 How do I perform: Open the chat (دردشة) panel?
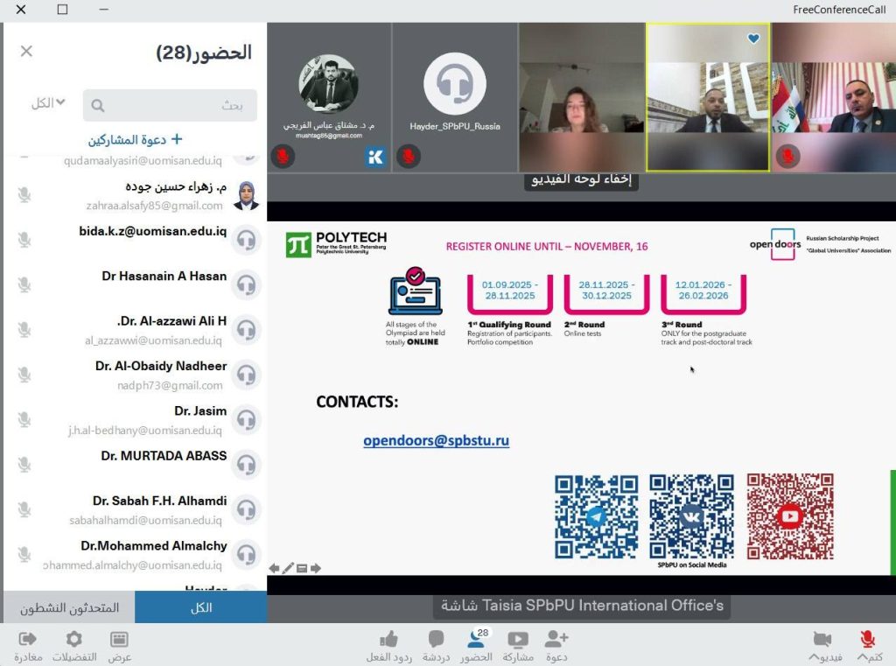point(436,640)
